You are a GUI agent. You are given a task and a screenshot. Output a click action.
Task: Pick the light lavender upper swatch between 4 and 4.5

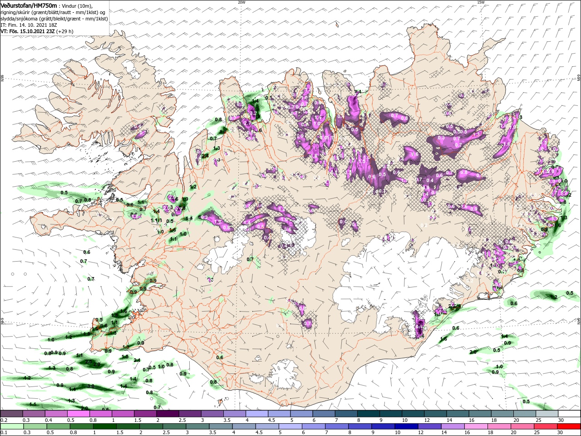257,413
